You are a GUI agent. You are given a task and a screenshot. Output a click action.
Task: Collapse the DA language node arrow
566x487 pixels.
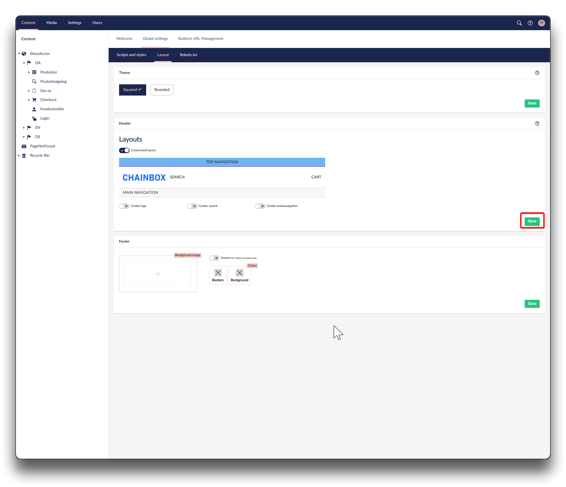pos(24,63)
